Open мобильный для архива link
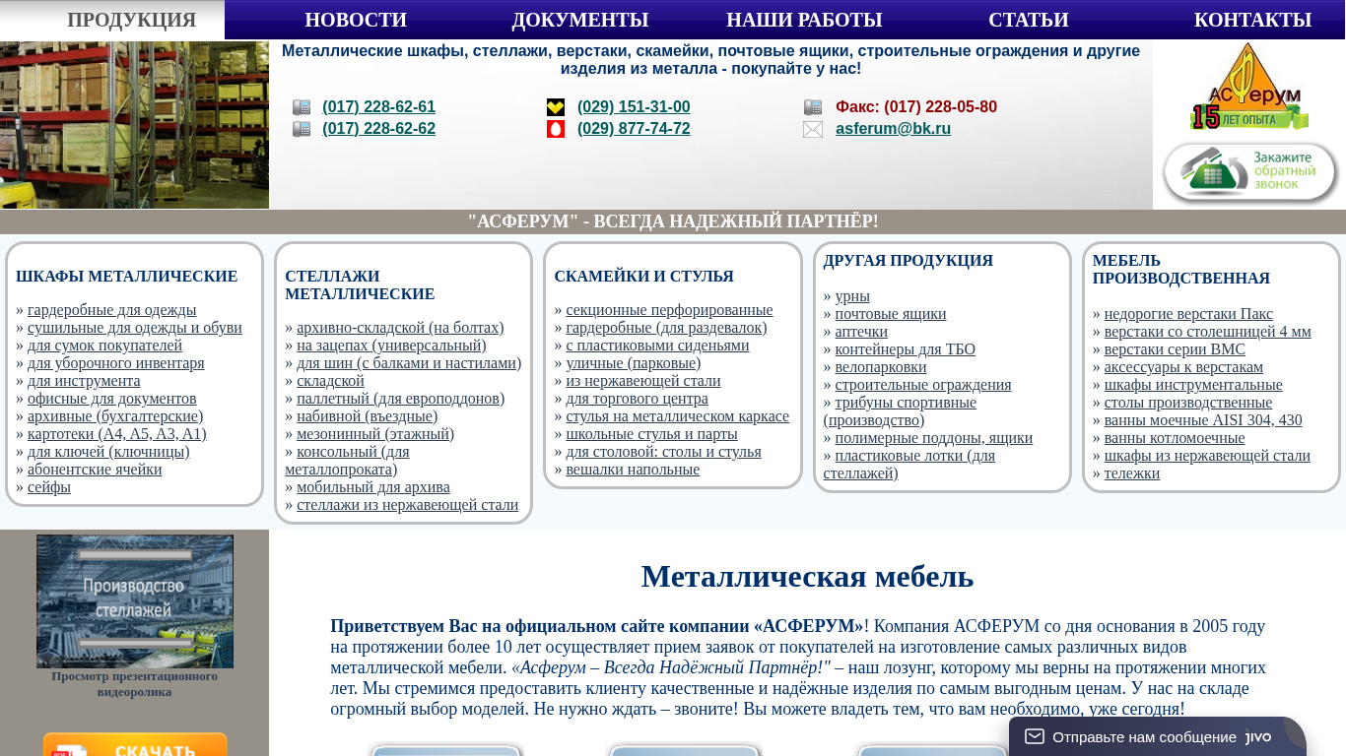 click(373, 487)
